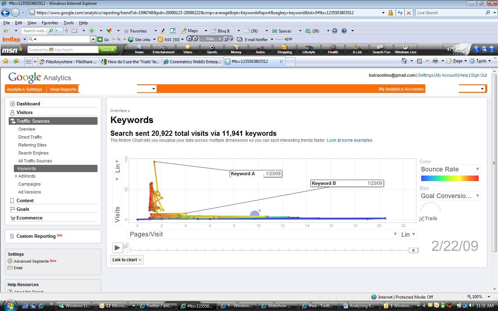
Task: Open the Goal Conversion size dropdown
Action: [450, 196]
